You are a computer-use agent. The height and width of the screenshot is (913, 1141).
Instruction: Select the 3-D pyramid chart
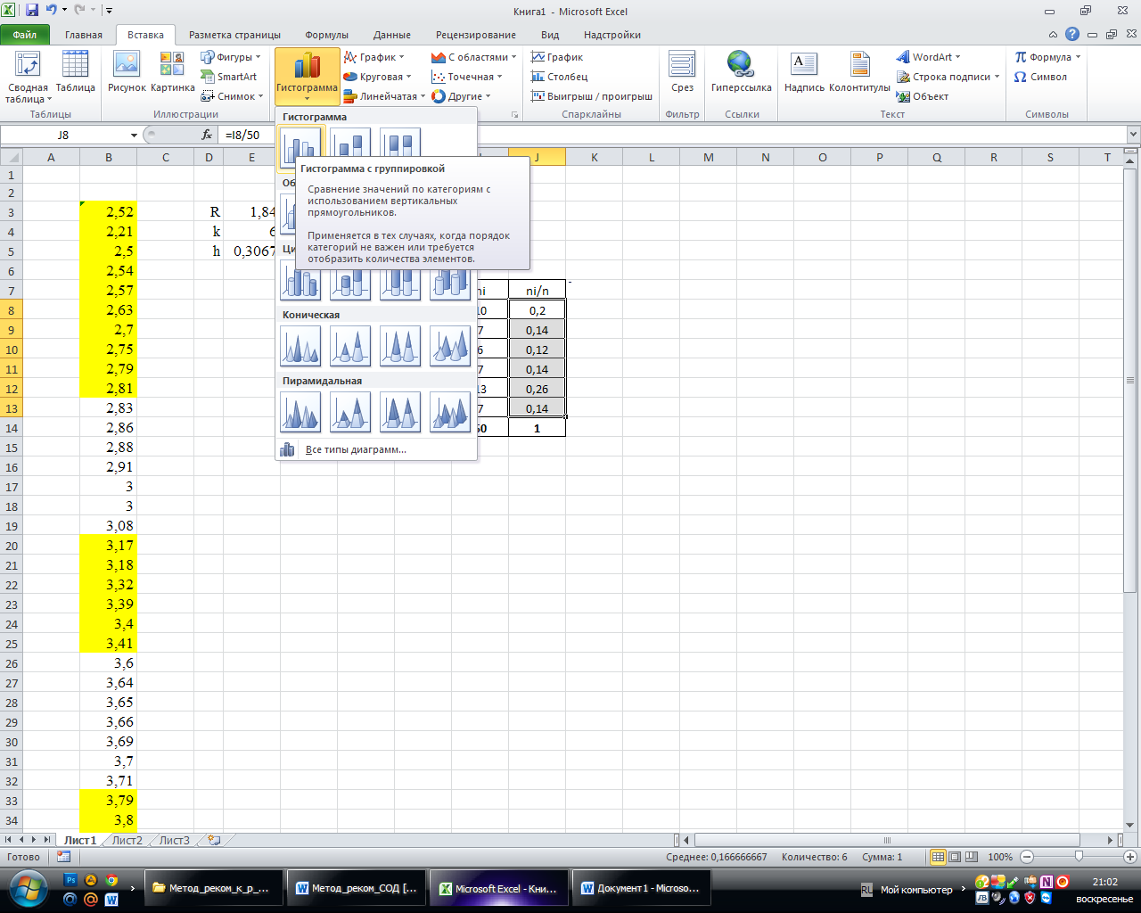tap(450, 412)
